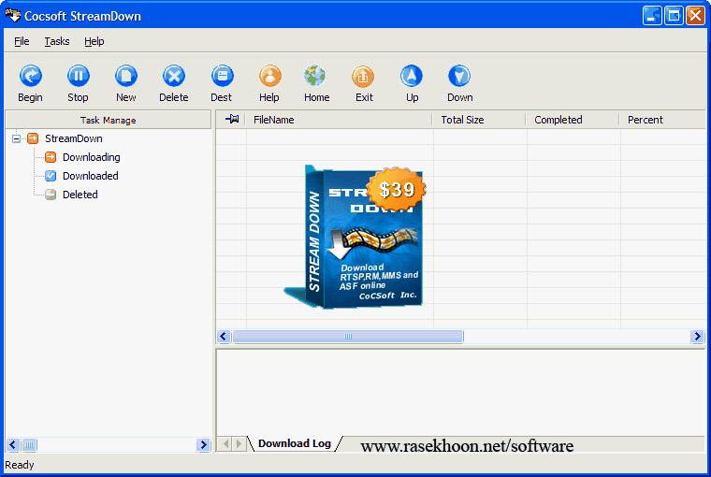
Task: Click the Downloading folder icon in tree
Action: pyautogui.click(x=51, y=157)
